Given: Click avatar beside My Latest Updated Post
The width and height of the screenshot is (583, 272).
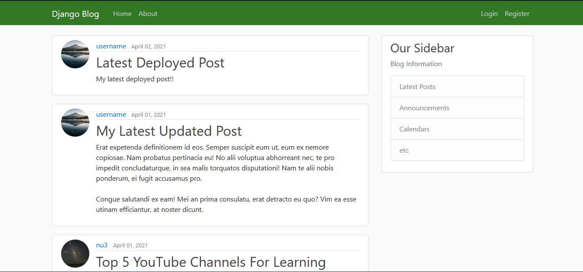Looking at the screenshot, I should point(75,122).
